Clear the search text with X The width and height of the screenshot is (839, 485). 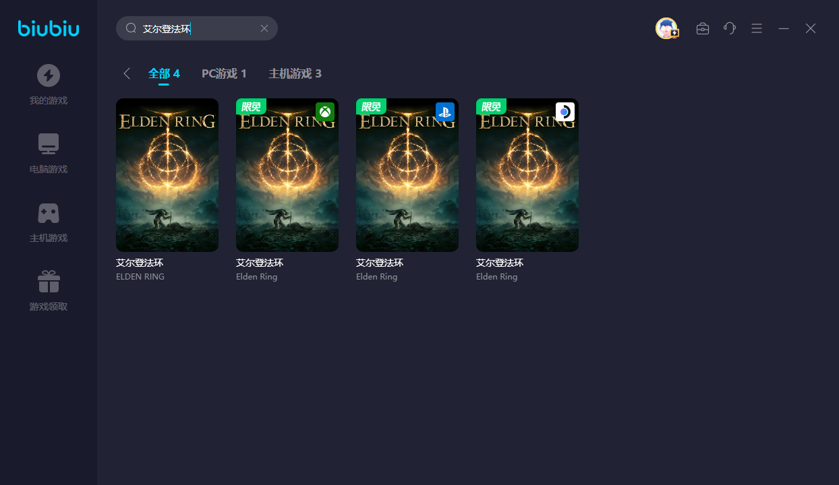[x=264, y=28]
